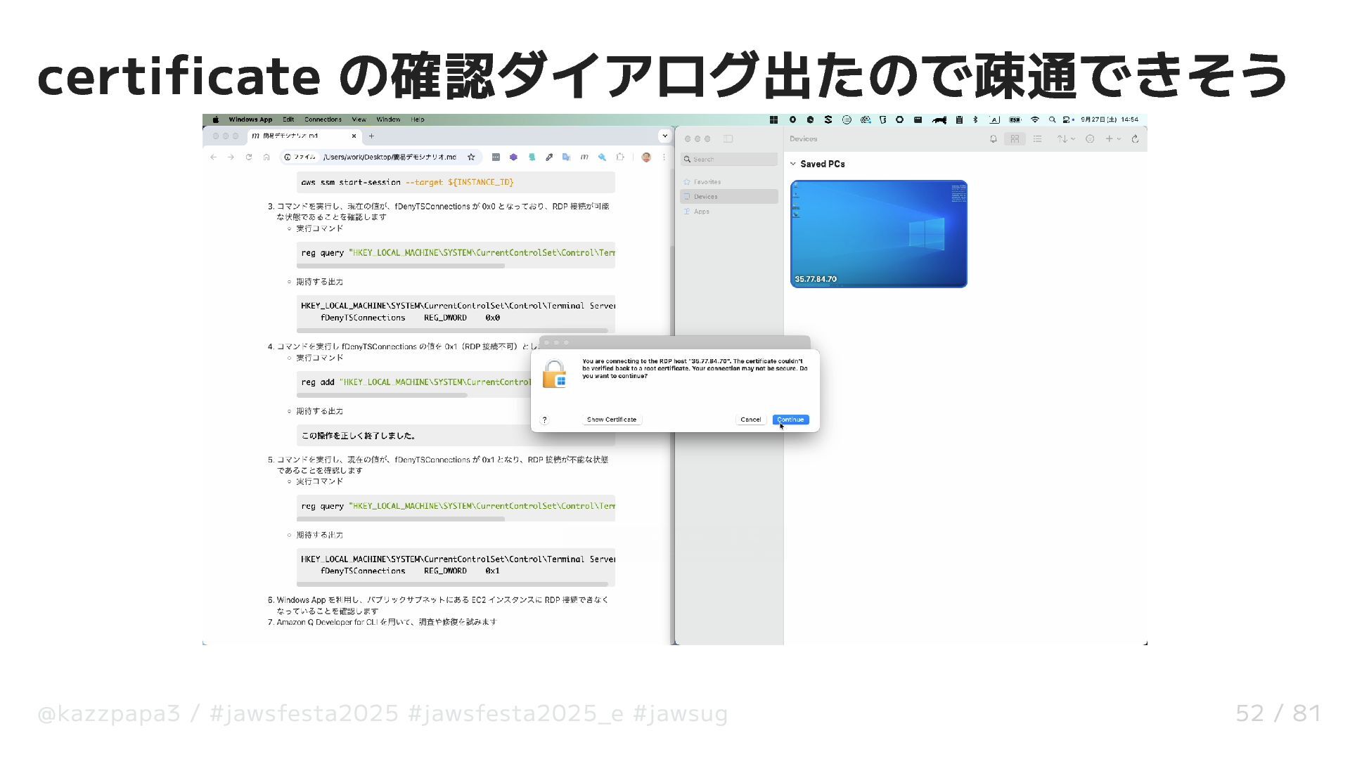Viewport: 1350px width, 759px height.
Task: Open the Connections menu
Action: tap(323, 119)
